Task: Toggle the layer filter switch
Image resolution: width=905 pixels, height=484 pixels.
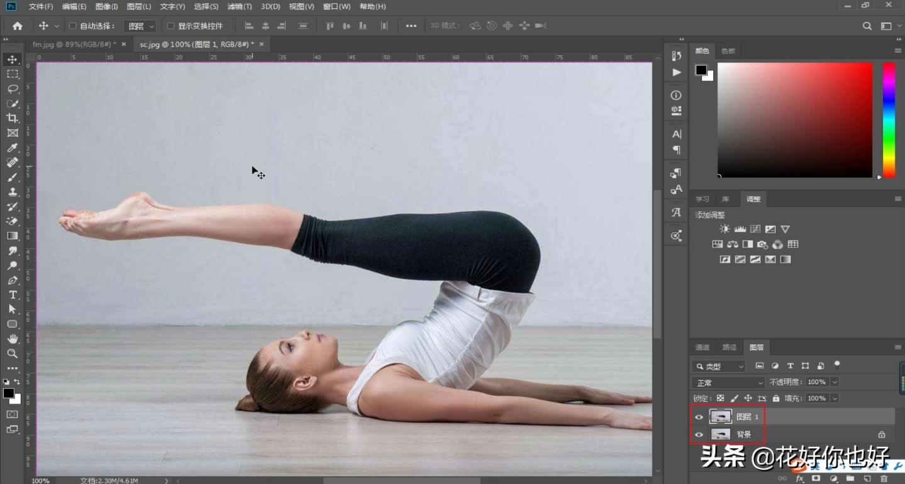Action: click(x=837, y=364)
